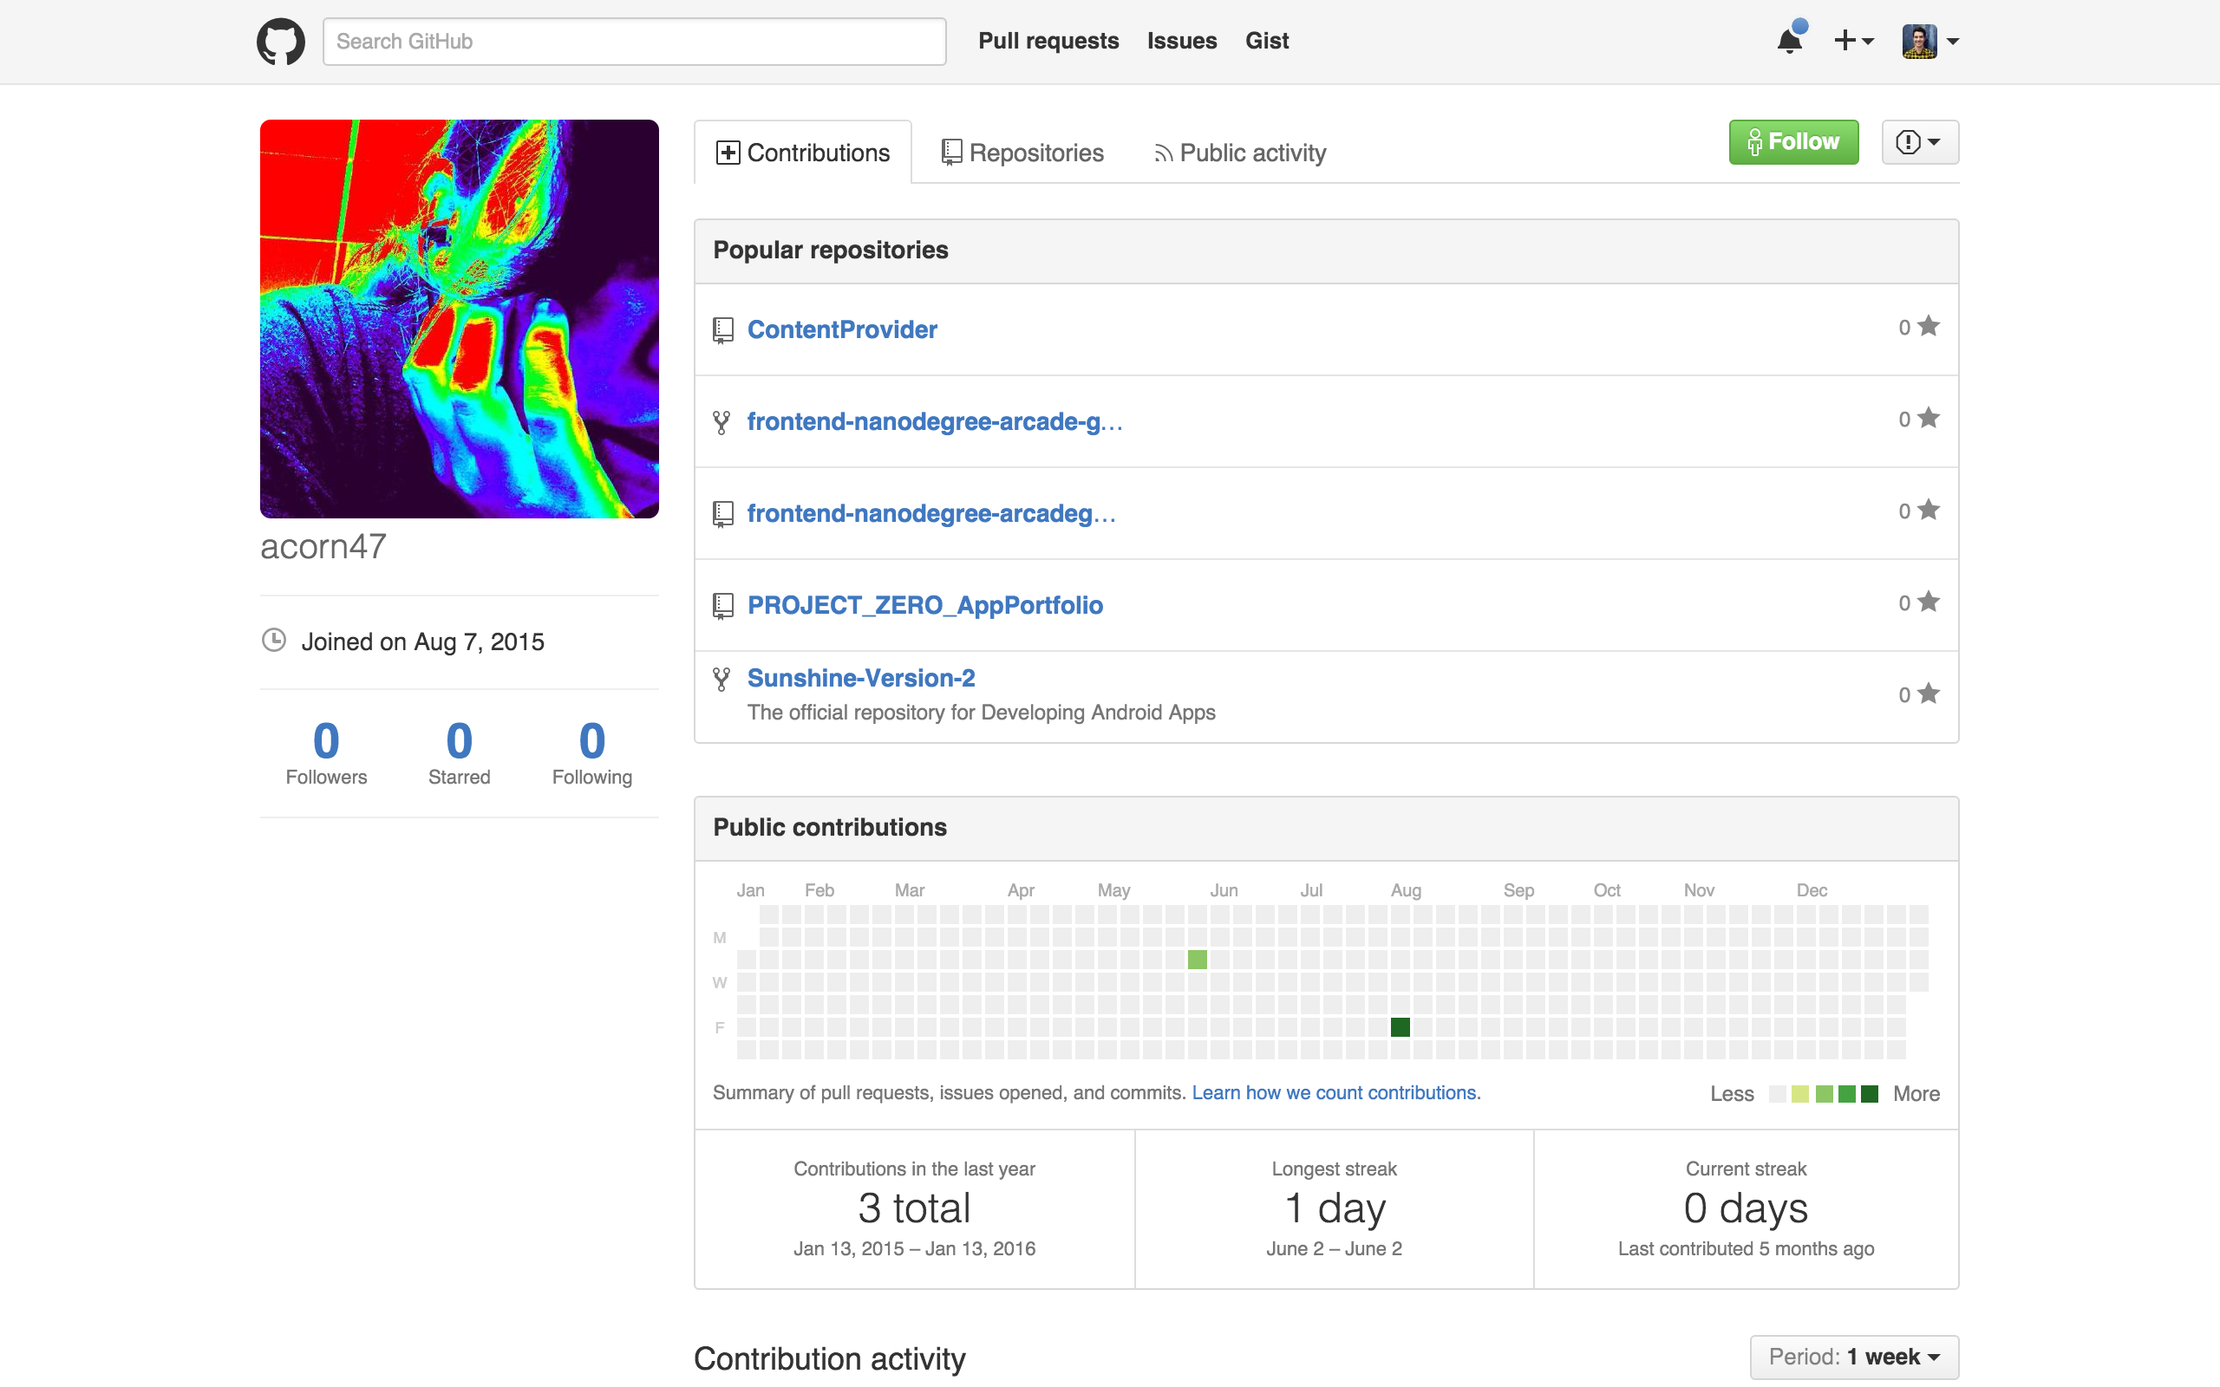Open the Period 1 week dropdown
The width and height of the screenshot is (2220, 1387).
pos(1853,1357)
